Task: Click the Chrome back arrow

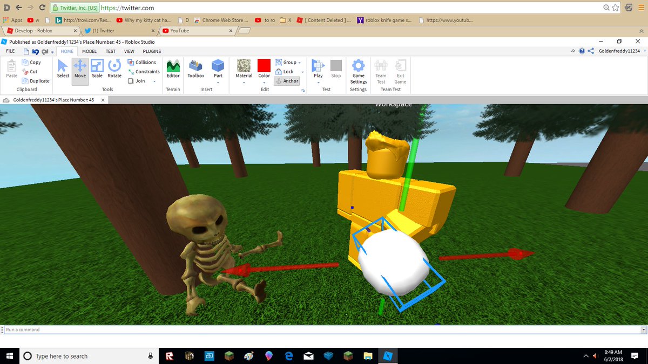Action: (x=19, y=8)
